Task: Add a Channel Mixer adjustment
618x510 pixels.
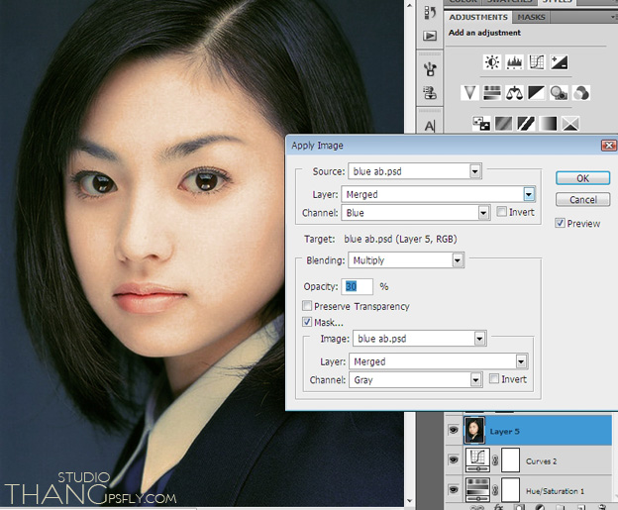Action: tap(581, 93)
